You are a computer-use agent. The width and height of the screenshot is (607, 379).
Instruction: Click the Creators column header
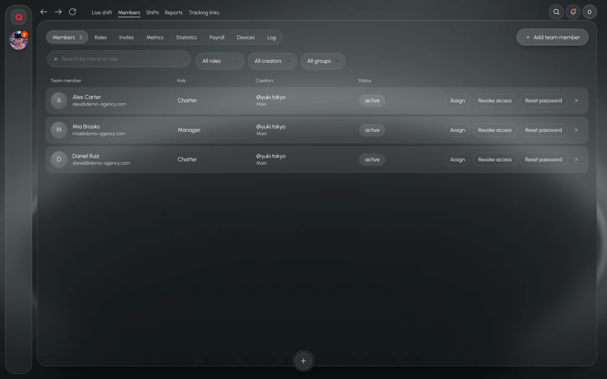(265, 81)
